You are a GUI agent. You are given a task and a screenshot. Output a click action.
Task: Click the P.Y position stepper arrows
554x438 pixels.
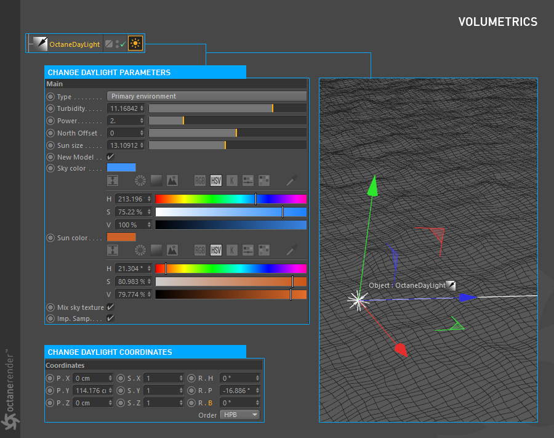[x=110, y=391]
